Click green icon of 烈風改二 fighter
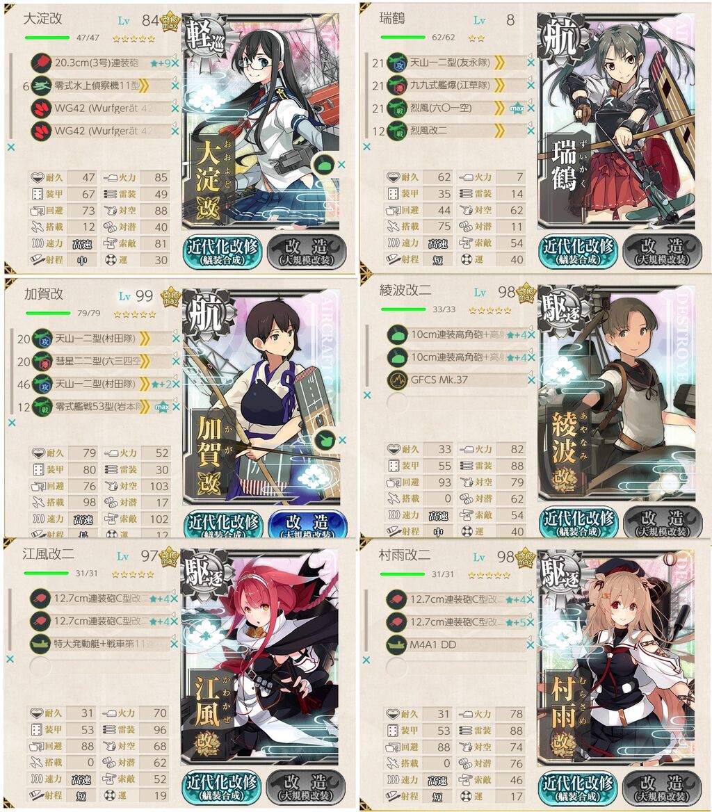Viewport: 712px width, 812px height. click(x=397, y=131)
